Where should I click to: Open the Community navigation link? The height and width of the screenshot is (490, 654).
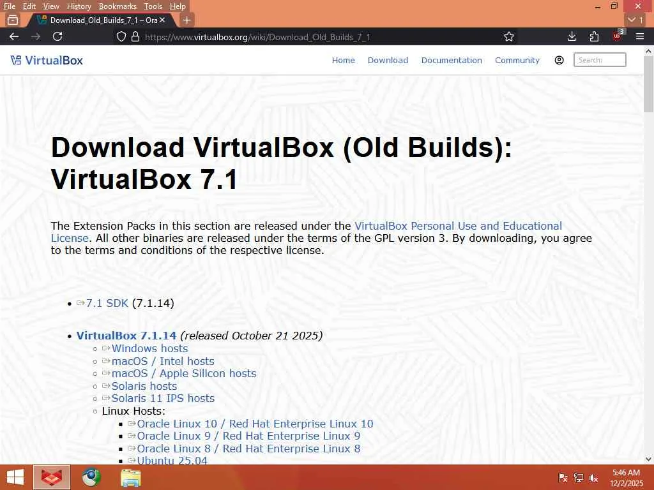tap(517, 60)
